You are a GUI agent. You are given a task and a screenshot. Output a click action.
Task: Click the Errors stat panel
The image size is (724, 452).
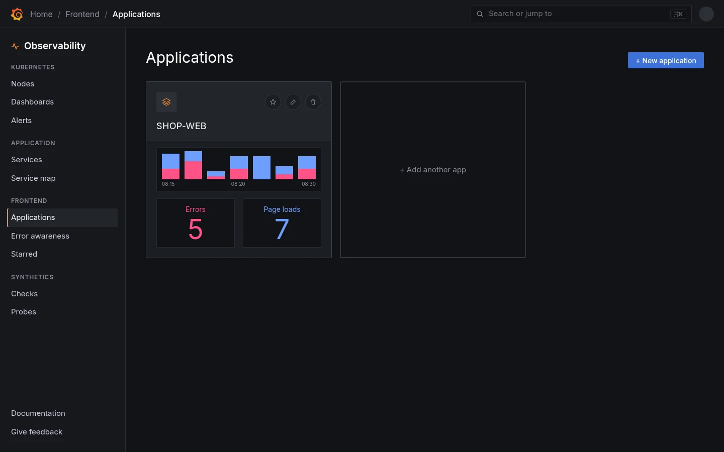tap(196, 223)
